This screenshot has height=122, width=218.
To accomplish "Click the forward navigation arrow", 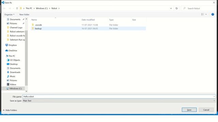I will (x=10, y=8).
